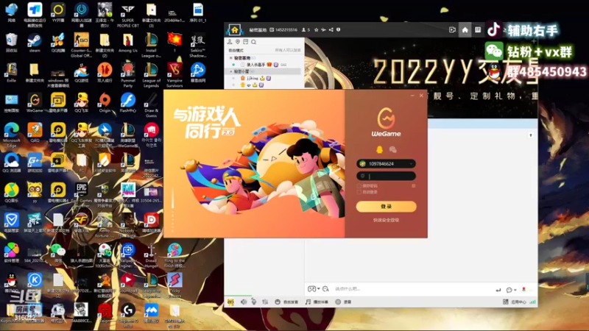Click the music accompaniment button in YY bar
The height and width of the screenshot is (331, 589).
pos(317,302)
